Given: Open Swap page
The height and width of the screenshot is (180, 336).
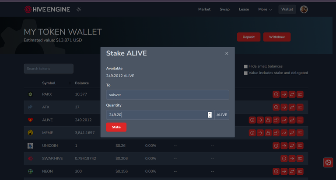Looking at the screenshot, I should pos(224,10).
